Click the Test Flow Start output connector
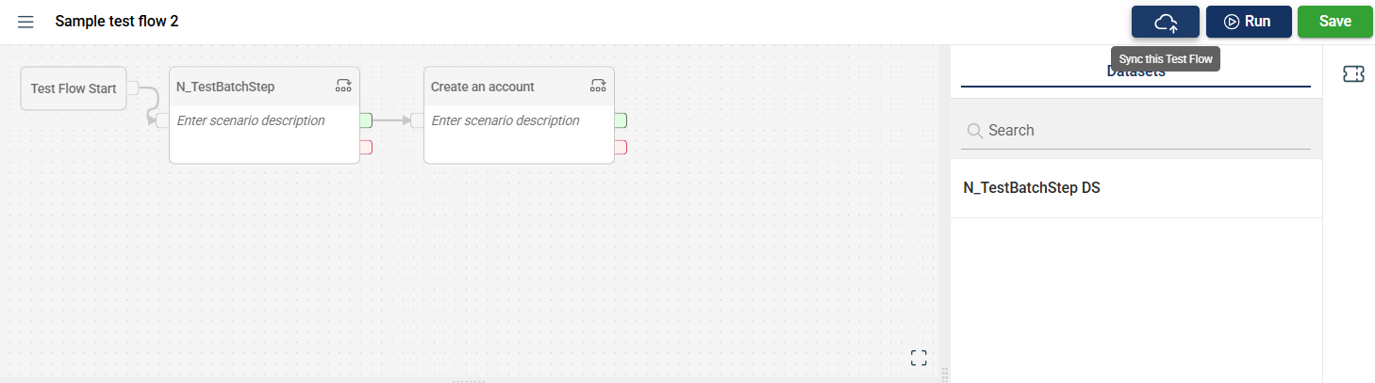 pyautogui.click(x=133, y=88)
